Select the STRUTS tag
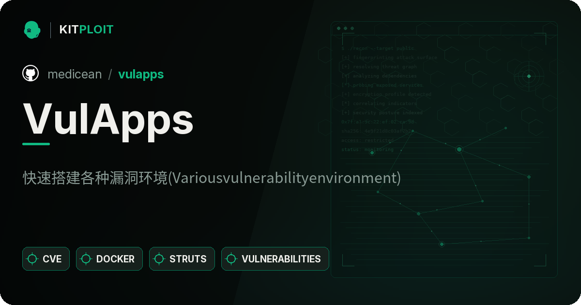The width and height of the screenshot is (581, 305). [182, 259]
